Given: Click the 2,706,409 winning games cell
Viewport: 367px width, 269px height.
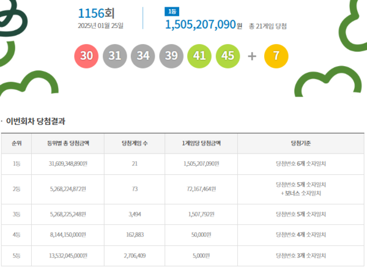Looking at the screenshot, I should pyautogui.click(x=135, y=256).
